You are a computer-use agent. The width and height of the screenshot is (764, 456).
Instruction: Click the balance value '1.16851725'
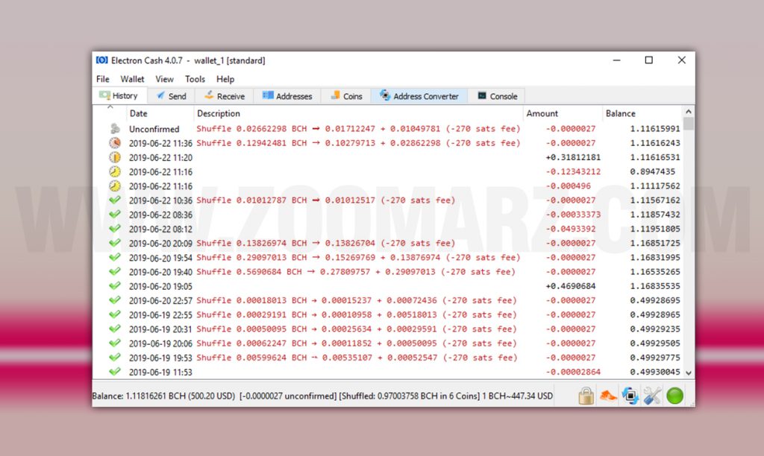[655, 243]
